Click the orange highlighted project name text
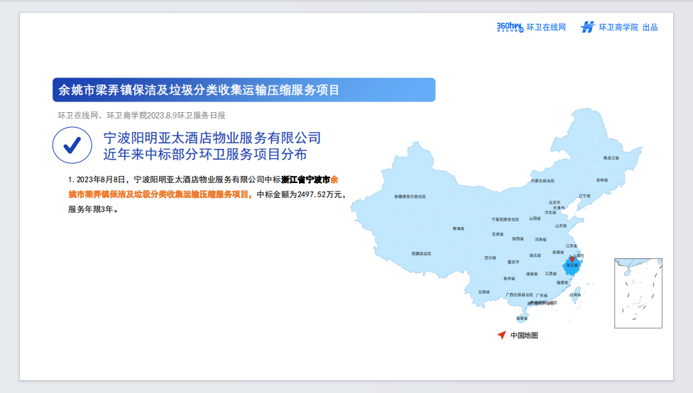This screenshot has width=693, height=393. (160, 194)
